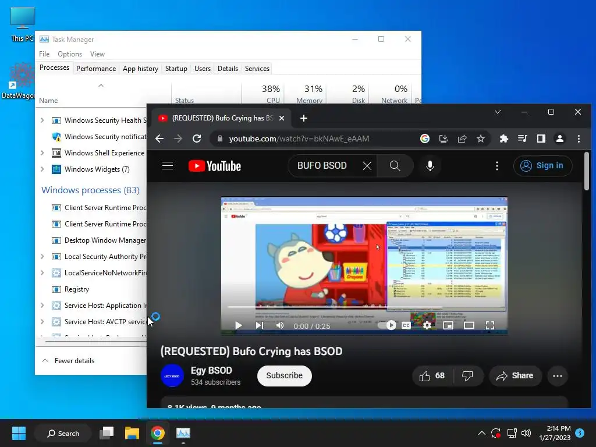Switch to theater mode

(x=469, y=325)
